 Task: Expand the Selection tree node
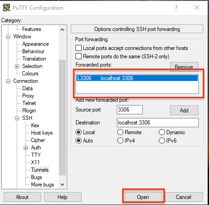point(17,66)
